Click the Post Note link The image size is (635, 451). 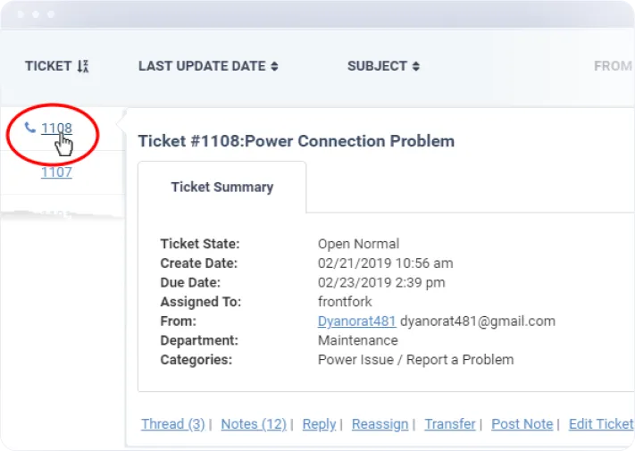pyautogui.click(x=522, y=424)
